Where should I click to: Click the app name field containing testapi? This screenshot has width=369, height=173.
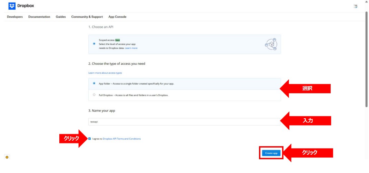184,122
